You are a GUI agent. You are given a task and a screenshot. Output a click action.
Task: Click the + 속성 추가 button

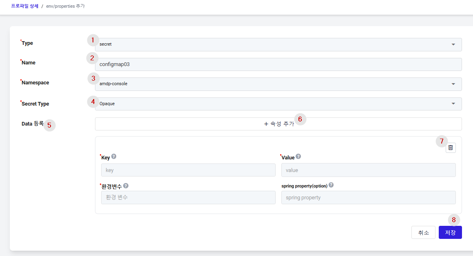(278, 124)
